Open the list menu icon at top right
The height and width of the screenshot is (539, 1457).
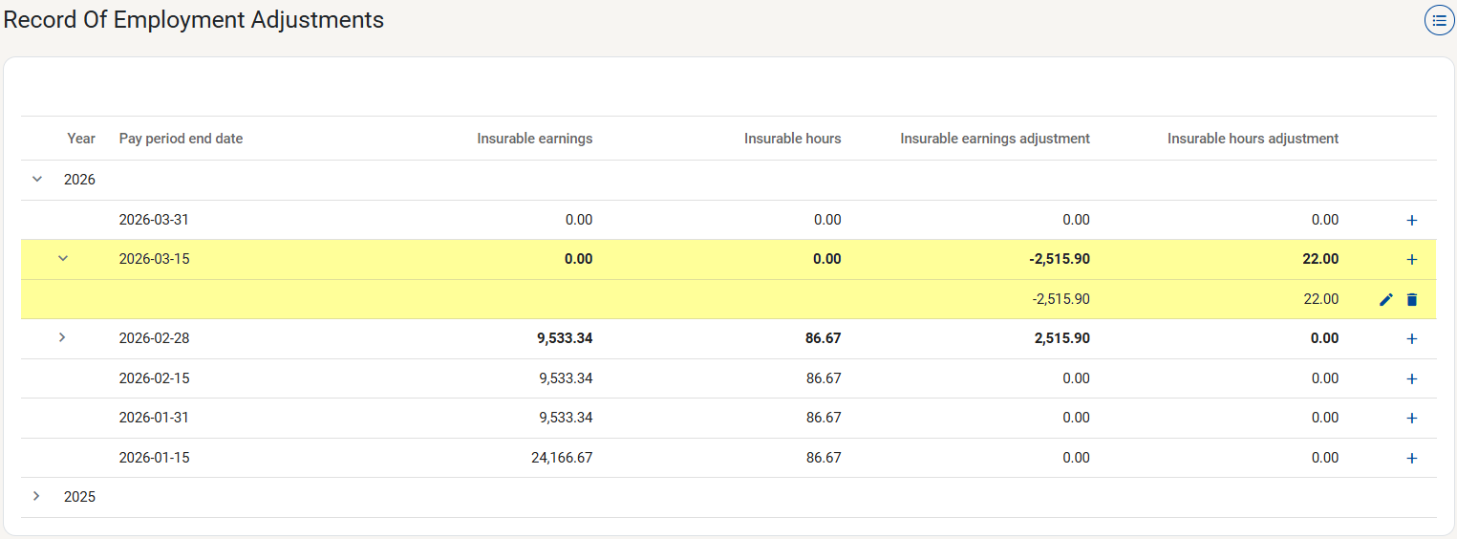1439,20
